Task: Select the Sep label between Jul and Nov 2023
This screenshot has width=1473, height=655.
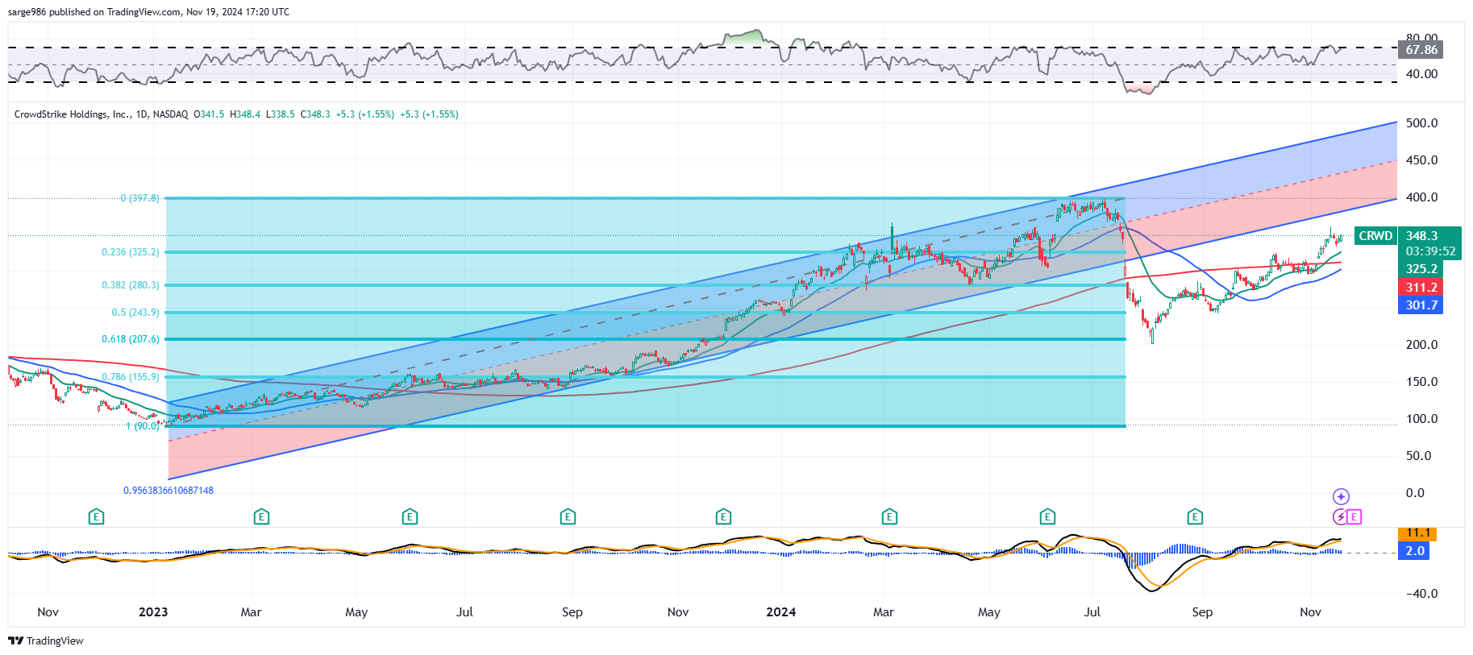Action: click(572, 612)
